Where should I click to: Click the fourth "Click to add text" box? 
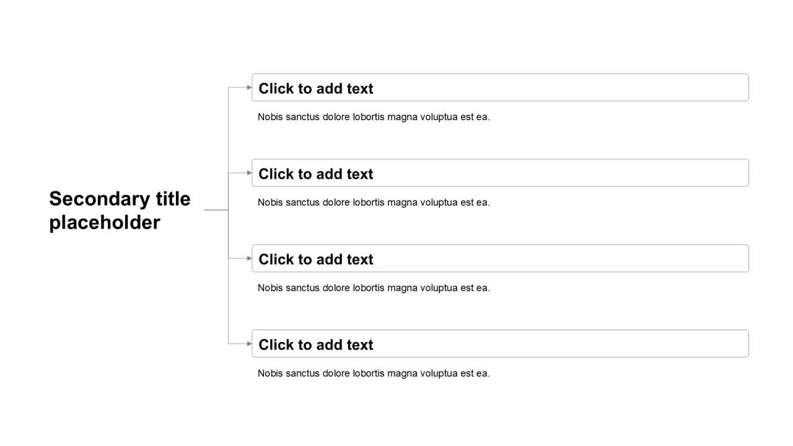coord(500,344)
